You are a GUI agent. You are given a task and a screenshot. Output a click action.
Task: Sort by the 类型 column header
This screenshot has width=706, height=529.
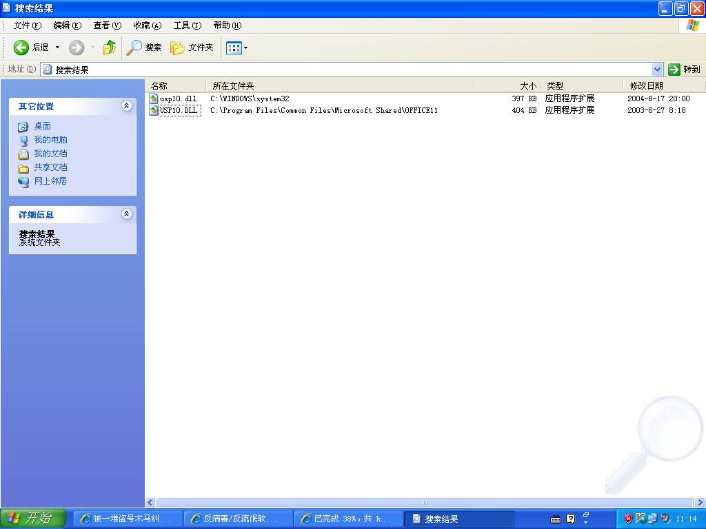tap(582, 85)
